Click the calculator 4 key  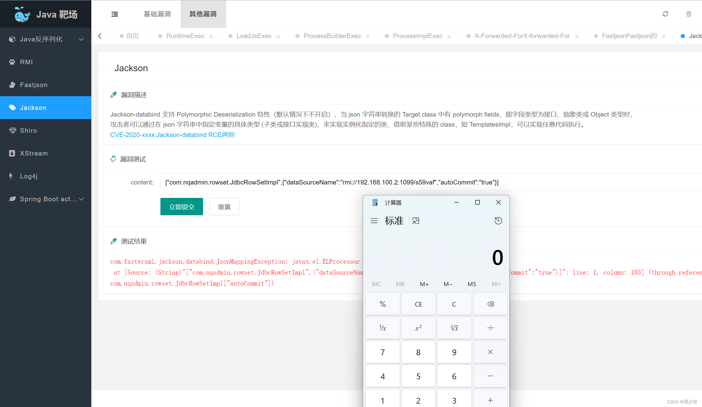coord(383,376)
